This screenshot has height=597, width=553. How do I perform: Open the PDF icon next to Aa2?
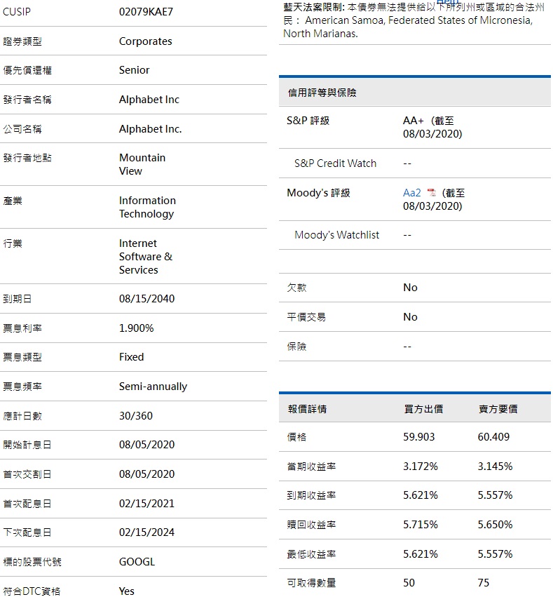pos(432,193)
